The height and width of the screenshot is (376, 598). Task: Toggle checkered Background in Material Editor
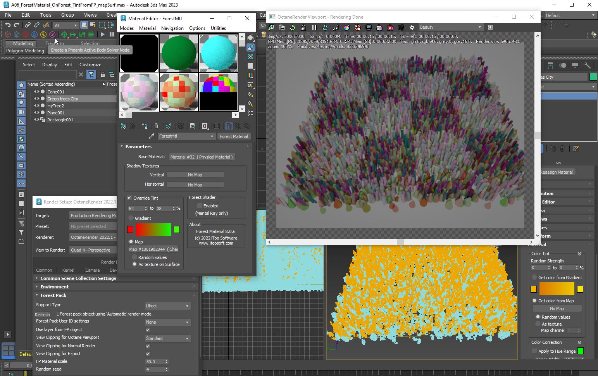(x=250, y=57)
